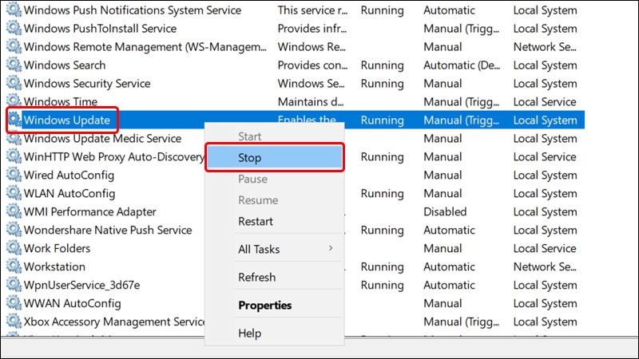Click 'Network Se...' logon of Workstation row
Image resolution: width=639 pixels, height=359 pixels.
[545, 266]
